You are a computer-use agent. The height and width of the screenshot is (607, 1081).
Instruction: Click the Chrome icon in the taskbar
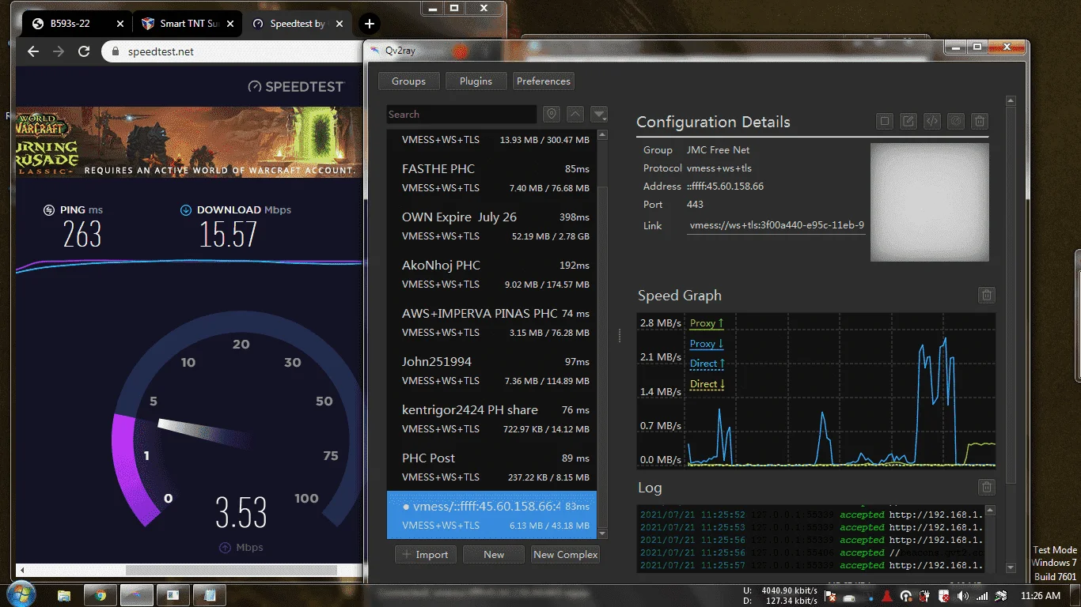pyautogui.click(x=100, y=595)
